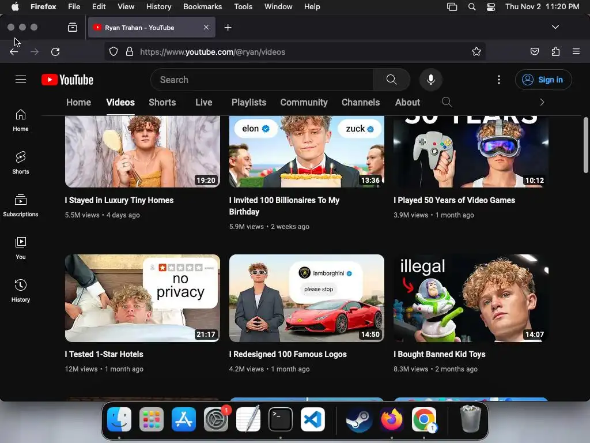The height and width of the screenshot is (443, 590).
Task: Open the YouTube hamburger guide menu
Action: [x=21, y=80]
